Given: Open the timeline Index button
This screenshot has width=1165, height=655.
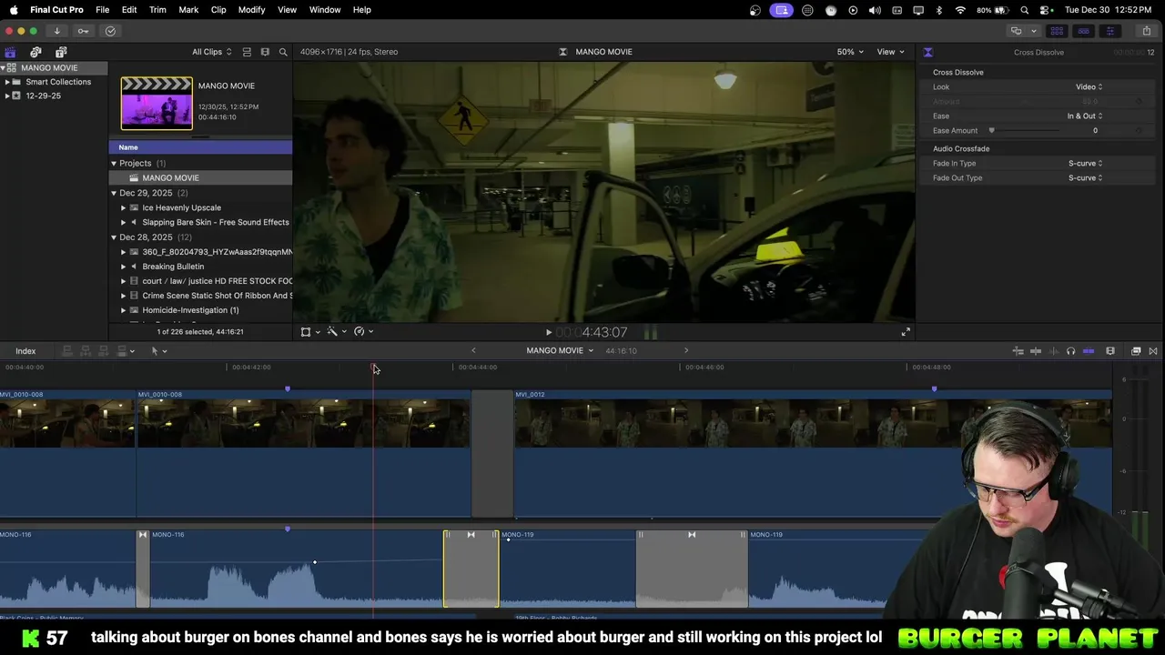Looking at the screenshot, I should [x=25, y=351].
